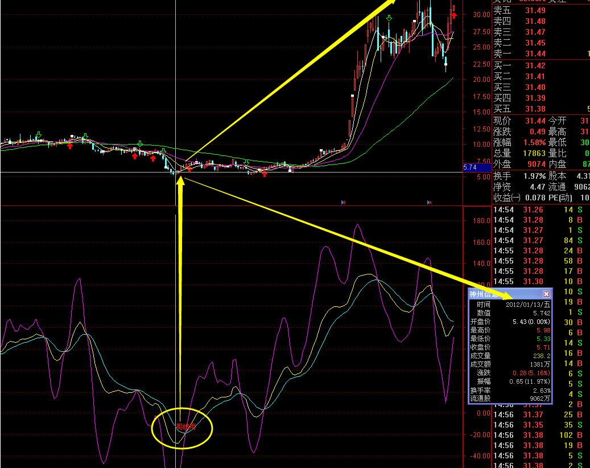This screenshot has width=590, height=468.
Task: Click the 换手 1.97% value
Action: pyautogui.click(x=534, y=176)
